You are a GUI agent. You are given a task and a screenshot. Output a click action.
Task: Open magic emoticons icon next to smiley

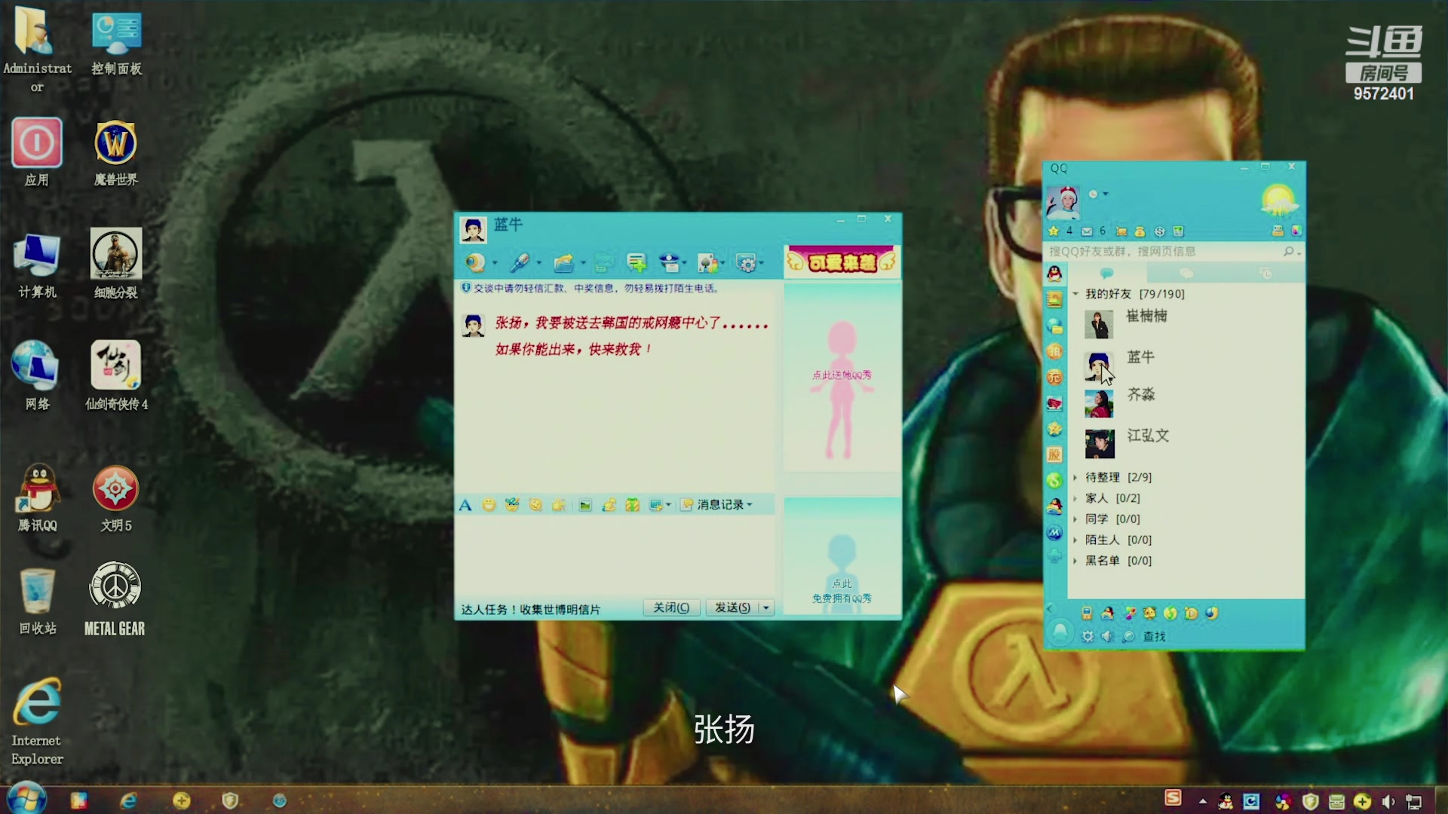pos(512,505)
